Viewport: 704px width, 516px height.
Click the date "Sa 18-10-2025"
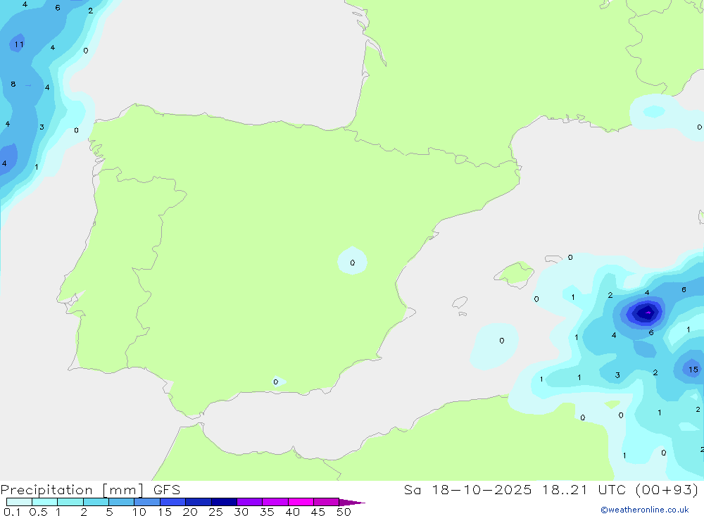pos(468,490)
